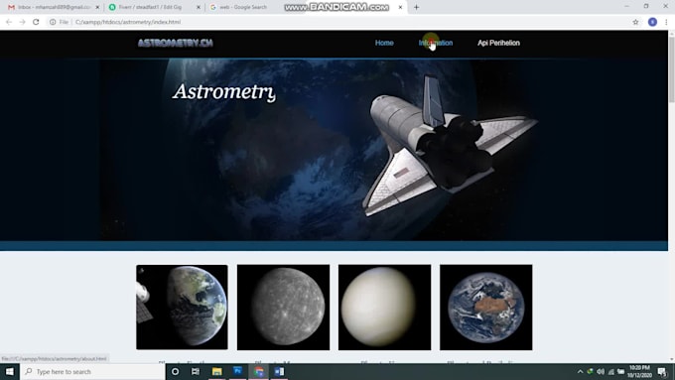
Task: Open the Windows Start menu
Action: pyautogui.click(x=10, y=371)
